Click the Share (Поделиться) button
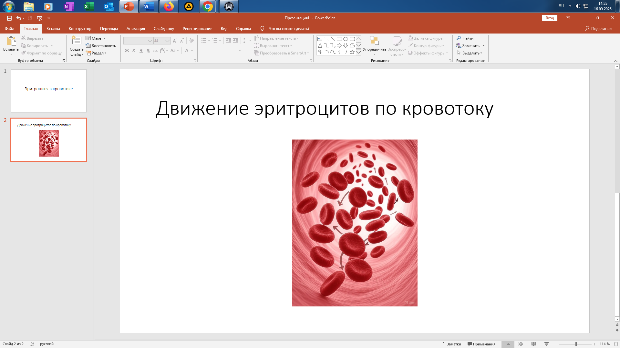This screenshot has height=348, width=620. [598, 29]
